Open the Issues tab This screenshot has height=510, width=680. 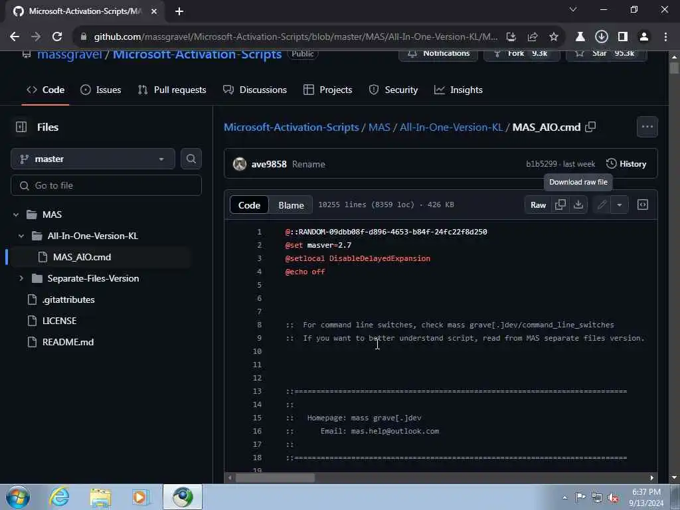[x=101, y=90]
